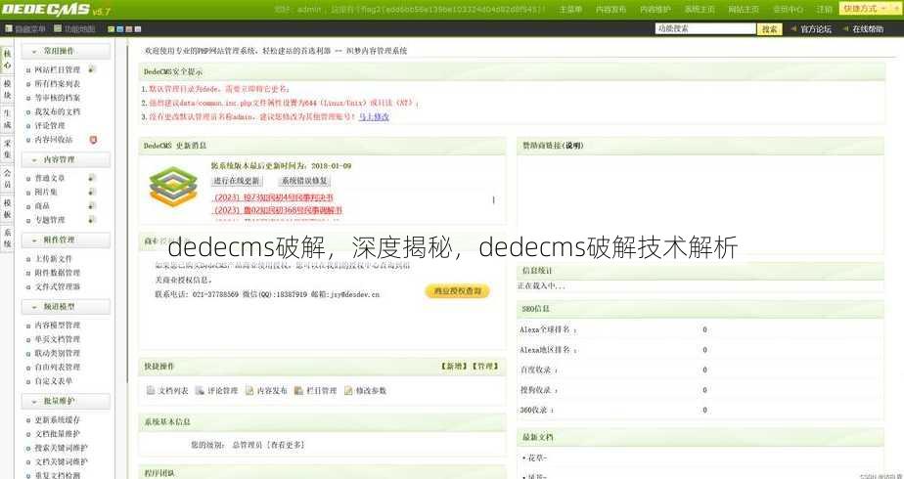This screenshot has width=904, height=479.
Task: Click the 系统错误修复 button
Action: tap(304, 181)
